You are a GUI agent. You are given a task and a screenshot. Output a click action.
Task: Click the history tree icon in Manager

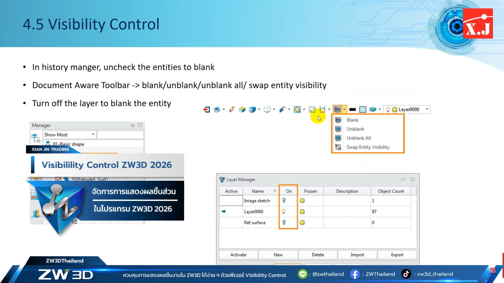tap(36, 137)
